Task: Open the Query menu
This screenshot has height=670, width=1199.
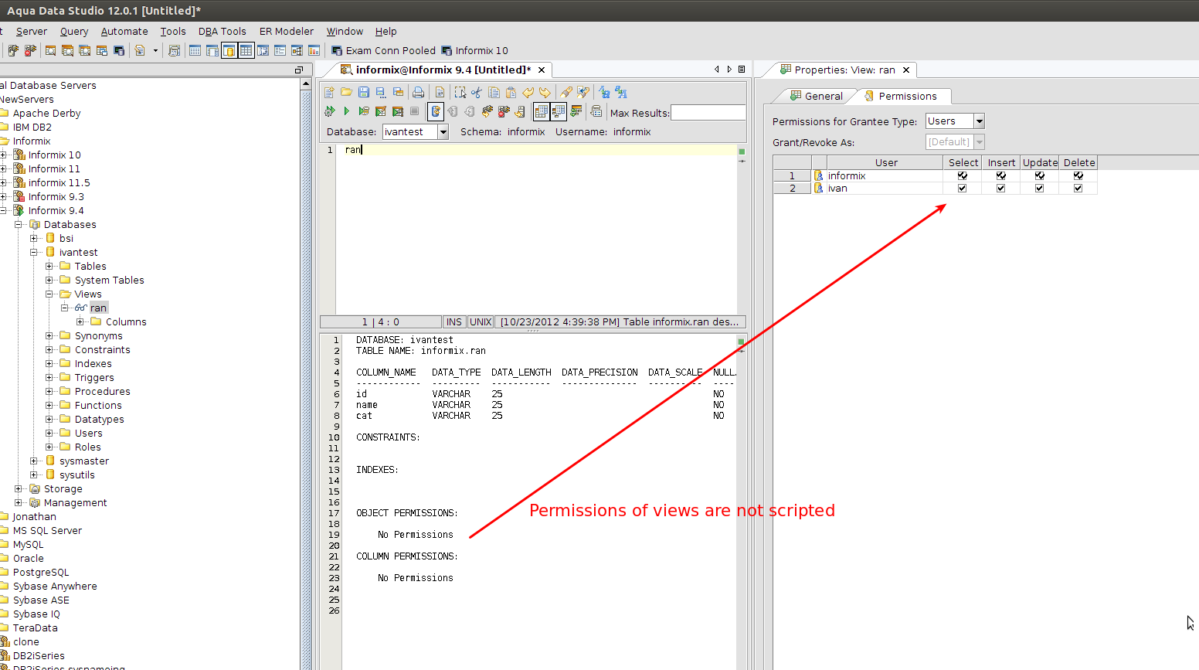Action: pyautogui.click(x=74, y=32)
